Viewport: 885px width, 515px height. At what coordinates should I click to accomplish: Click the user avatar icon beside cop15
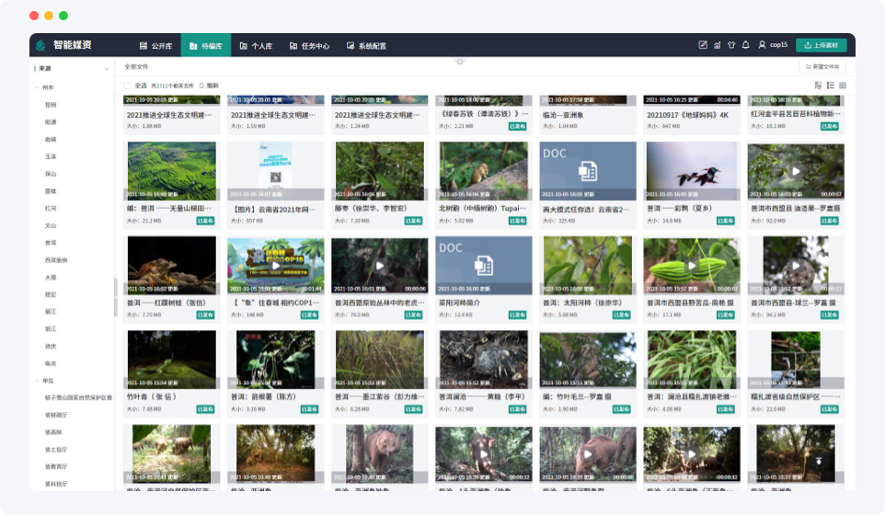[x=762, y=45]
